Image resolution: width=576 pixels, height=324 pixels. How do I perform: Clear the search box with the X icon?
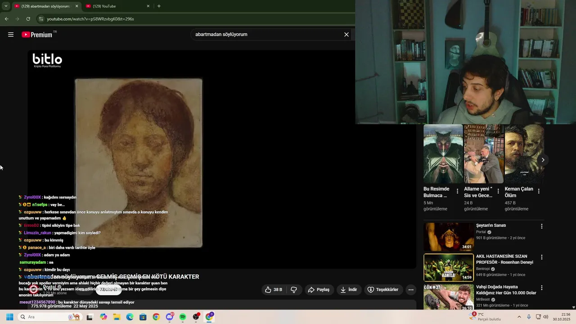pyautogui.click(x=346, y=34)
